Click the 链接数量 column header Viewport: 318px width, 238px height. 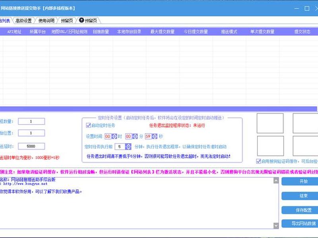coord(101,32)
